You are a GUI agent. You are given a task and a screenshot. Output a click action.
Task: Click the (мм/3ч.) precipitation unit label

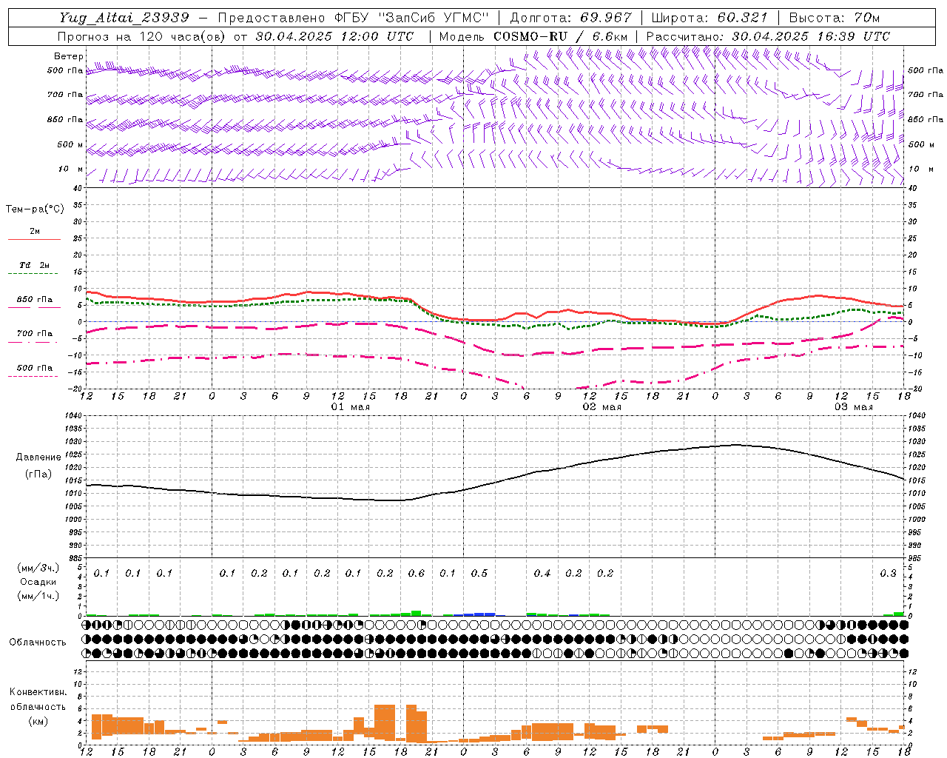coord(38,568)
